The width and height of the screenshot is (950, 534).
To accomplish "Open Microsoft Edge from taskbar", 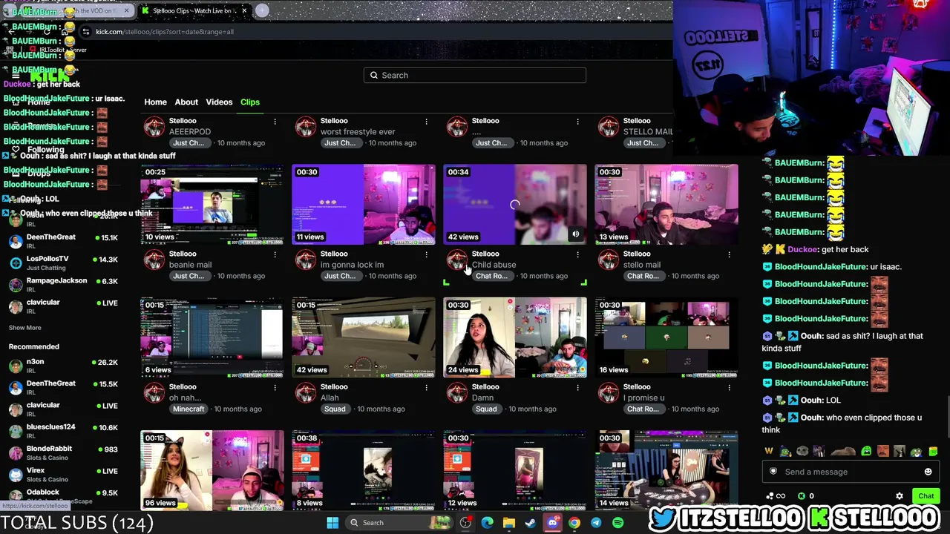I will [487, 523].
